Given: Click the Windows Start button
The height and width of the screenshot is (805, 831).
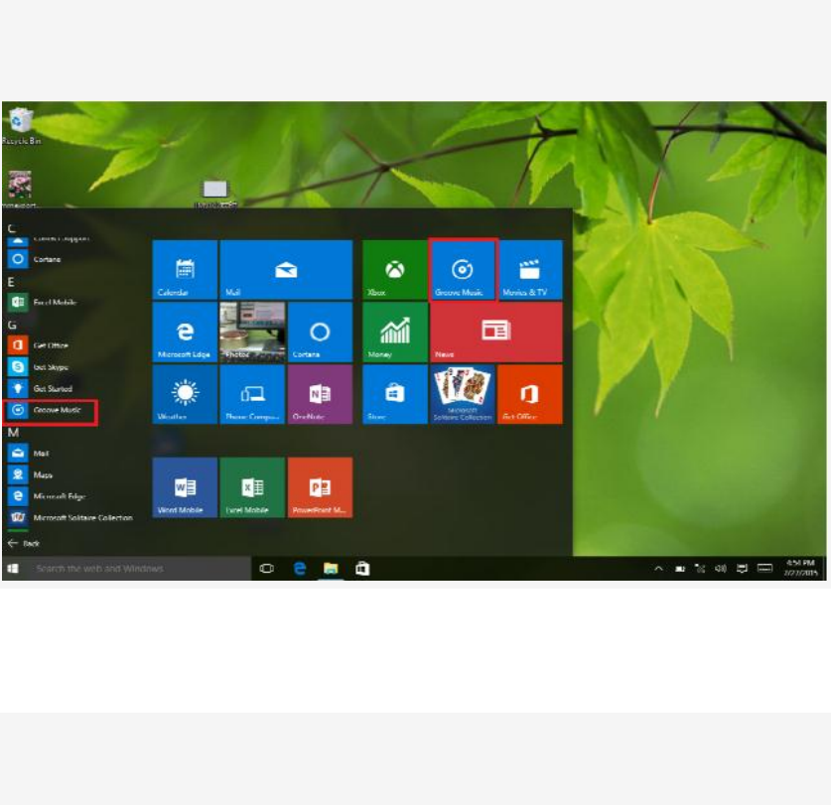Looking at the screenshot, I should [13, 568].
